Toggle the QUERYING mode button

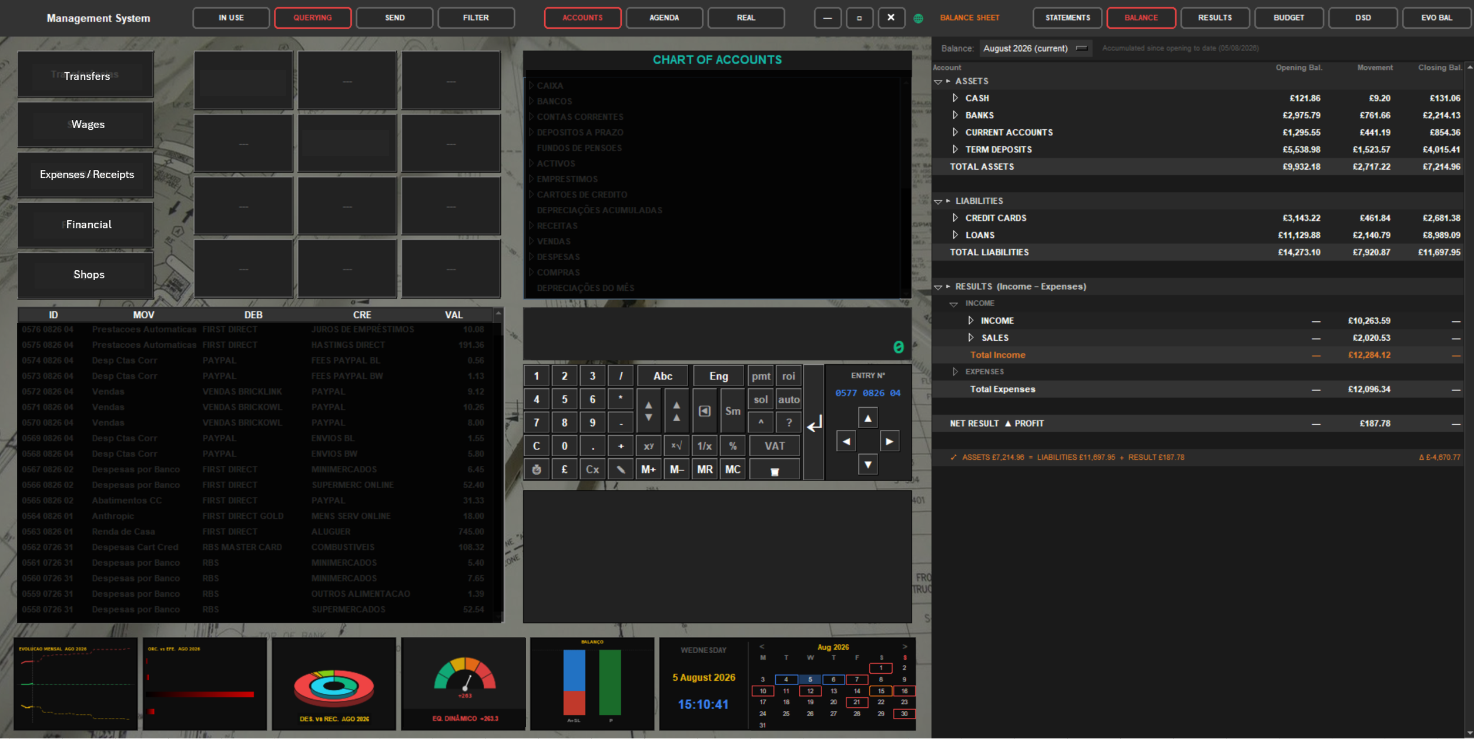click(x=313, y=18)
